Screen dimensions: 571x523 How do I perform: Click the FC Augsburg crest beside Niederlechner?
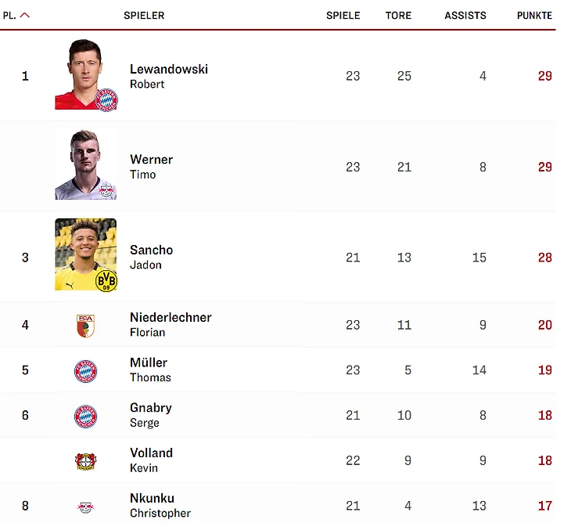(x=86, y=325)
